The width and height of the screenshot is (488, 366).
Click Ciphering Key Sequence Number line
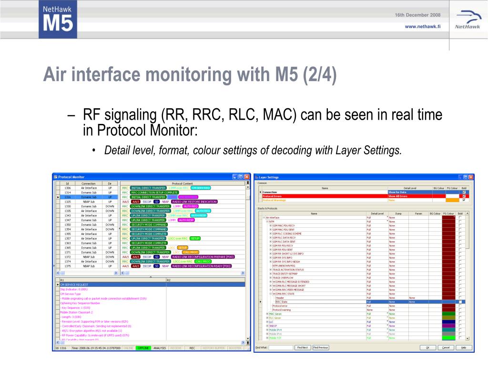click(x=80, y=303)
